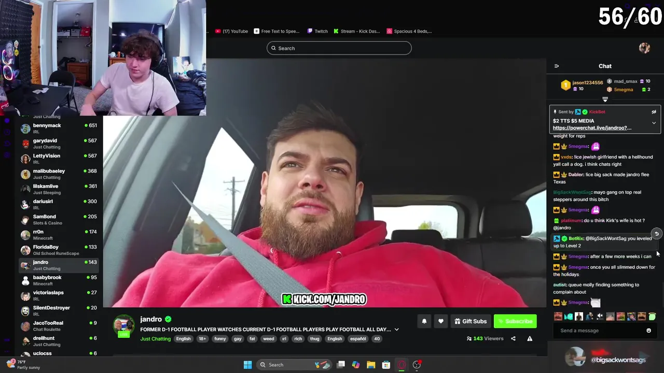The image size is (664, 373).
Task: Switch to the Twitch browser tab
Action: (317, 31)
